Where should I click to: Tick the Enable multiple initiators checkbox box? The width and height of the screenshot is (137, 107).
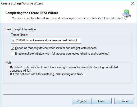click(x=12, y=53)
